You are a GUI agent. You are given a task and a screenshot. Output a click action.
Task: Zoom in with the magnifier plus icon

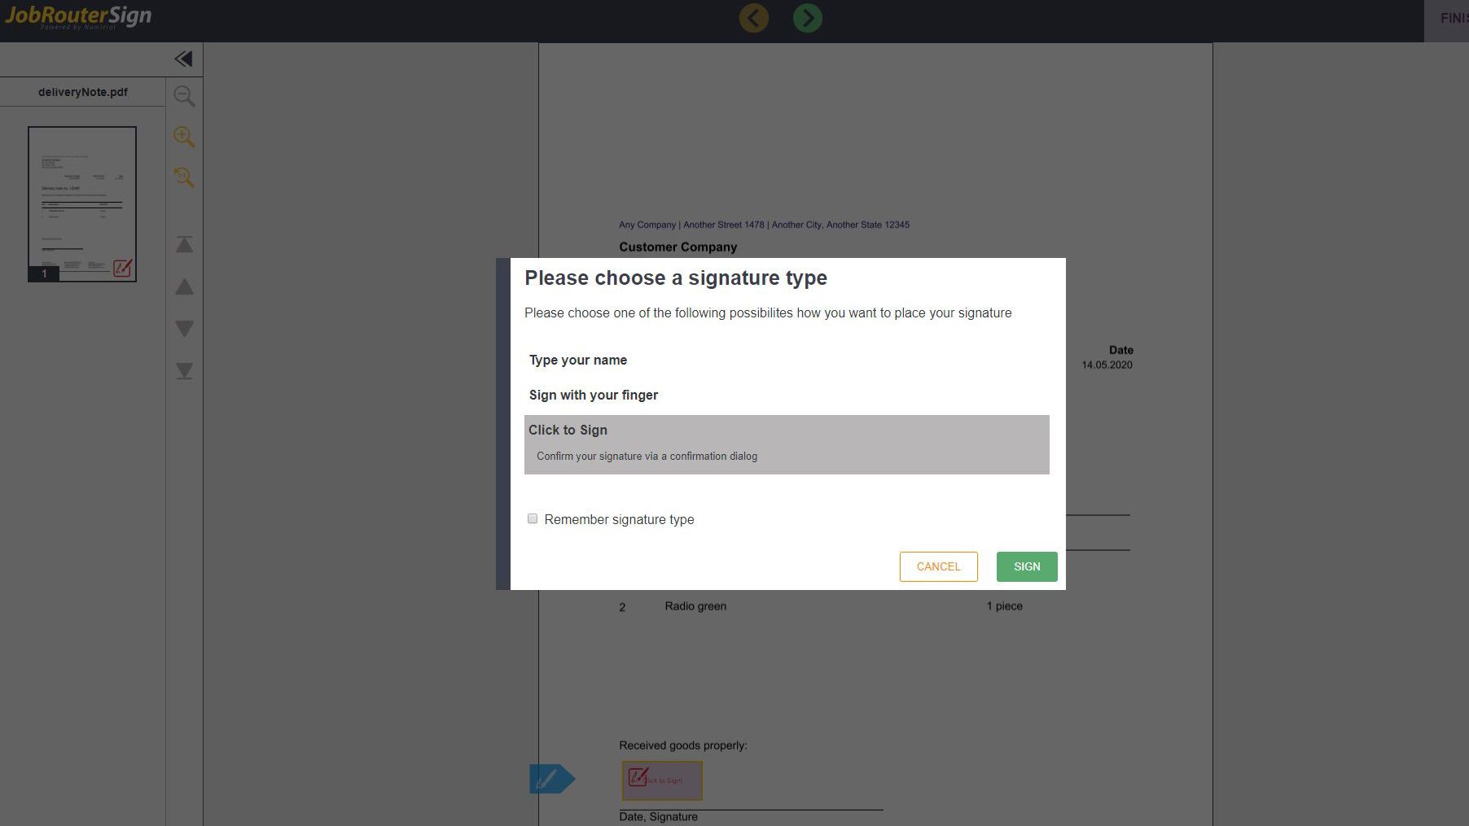tap(184, 137)
